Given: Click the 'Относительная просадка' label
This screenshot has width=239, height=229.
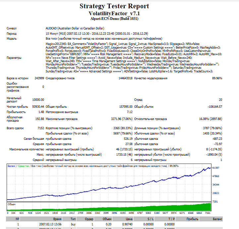Looking at the screenshot, I should pos(150,119).
